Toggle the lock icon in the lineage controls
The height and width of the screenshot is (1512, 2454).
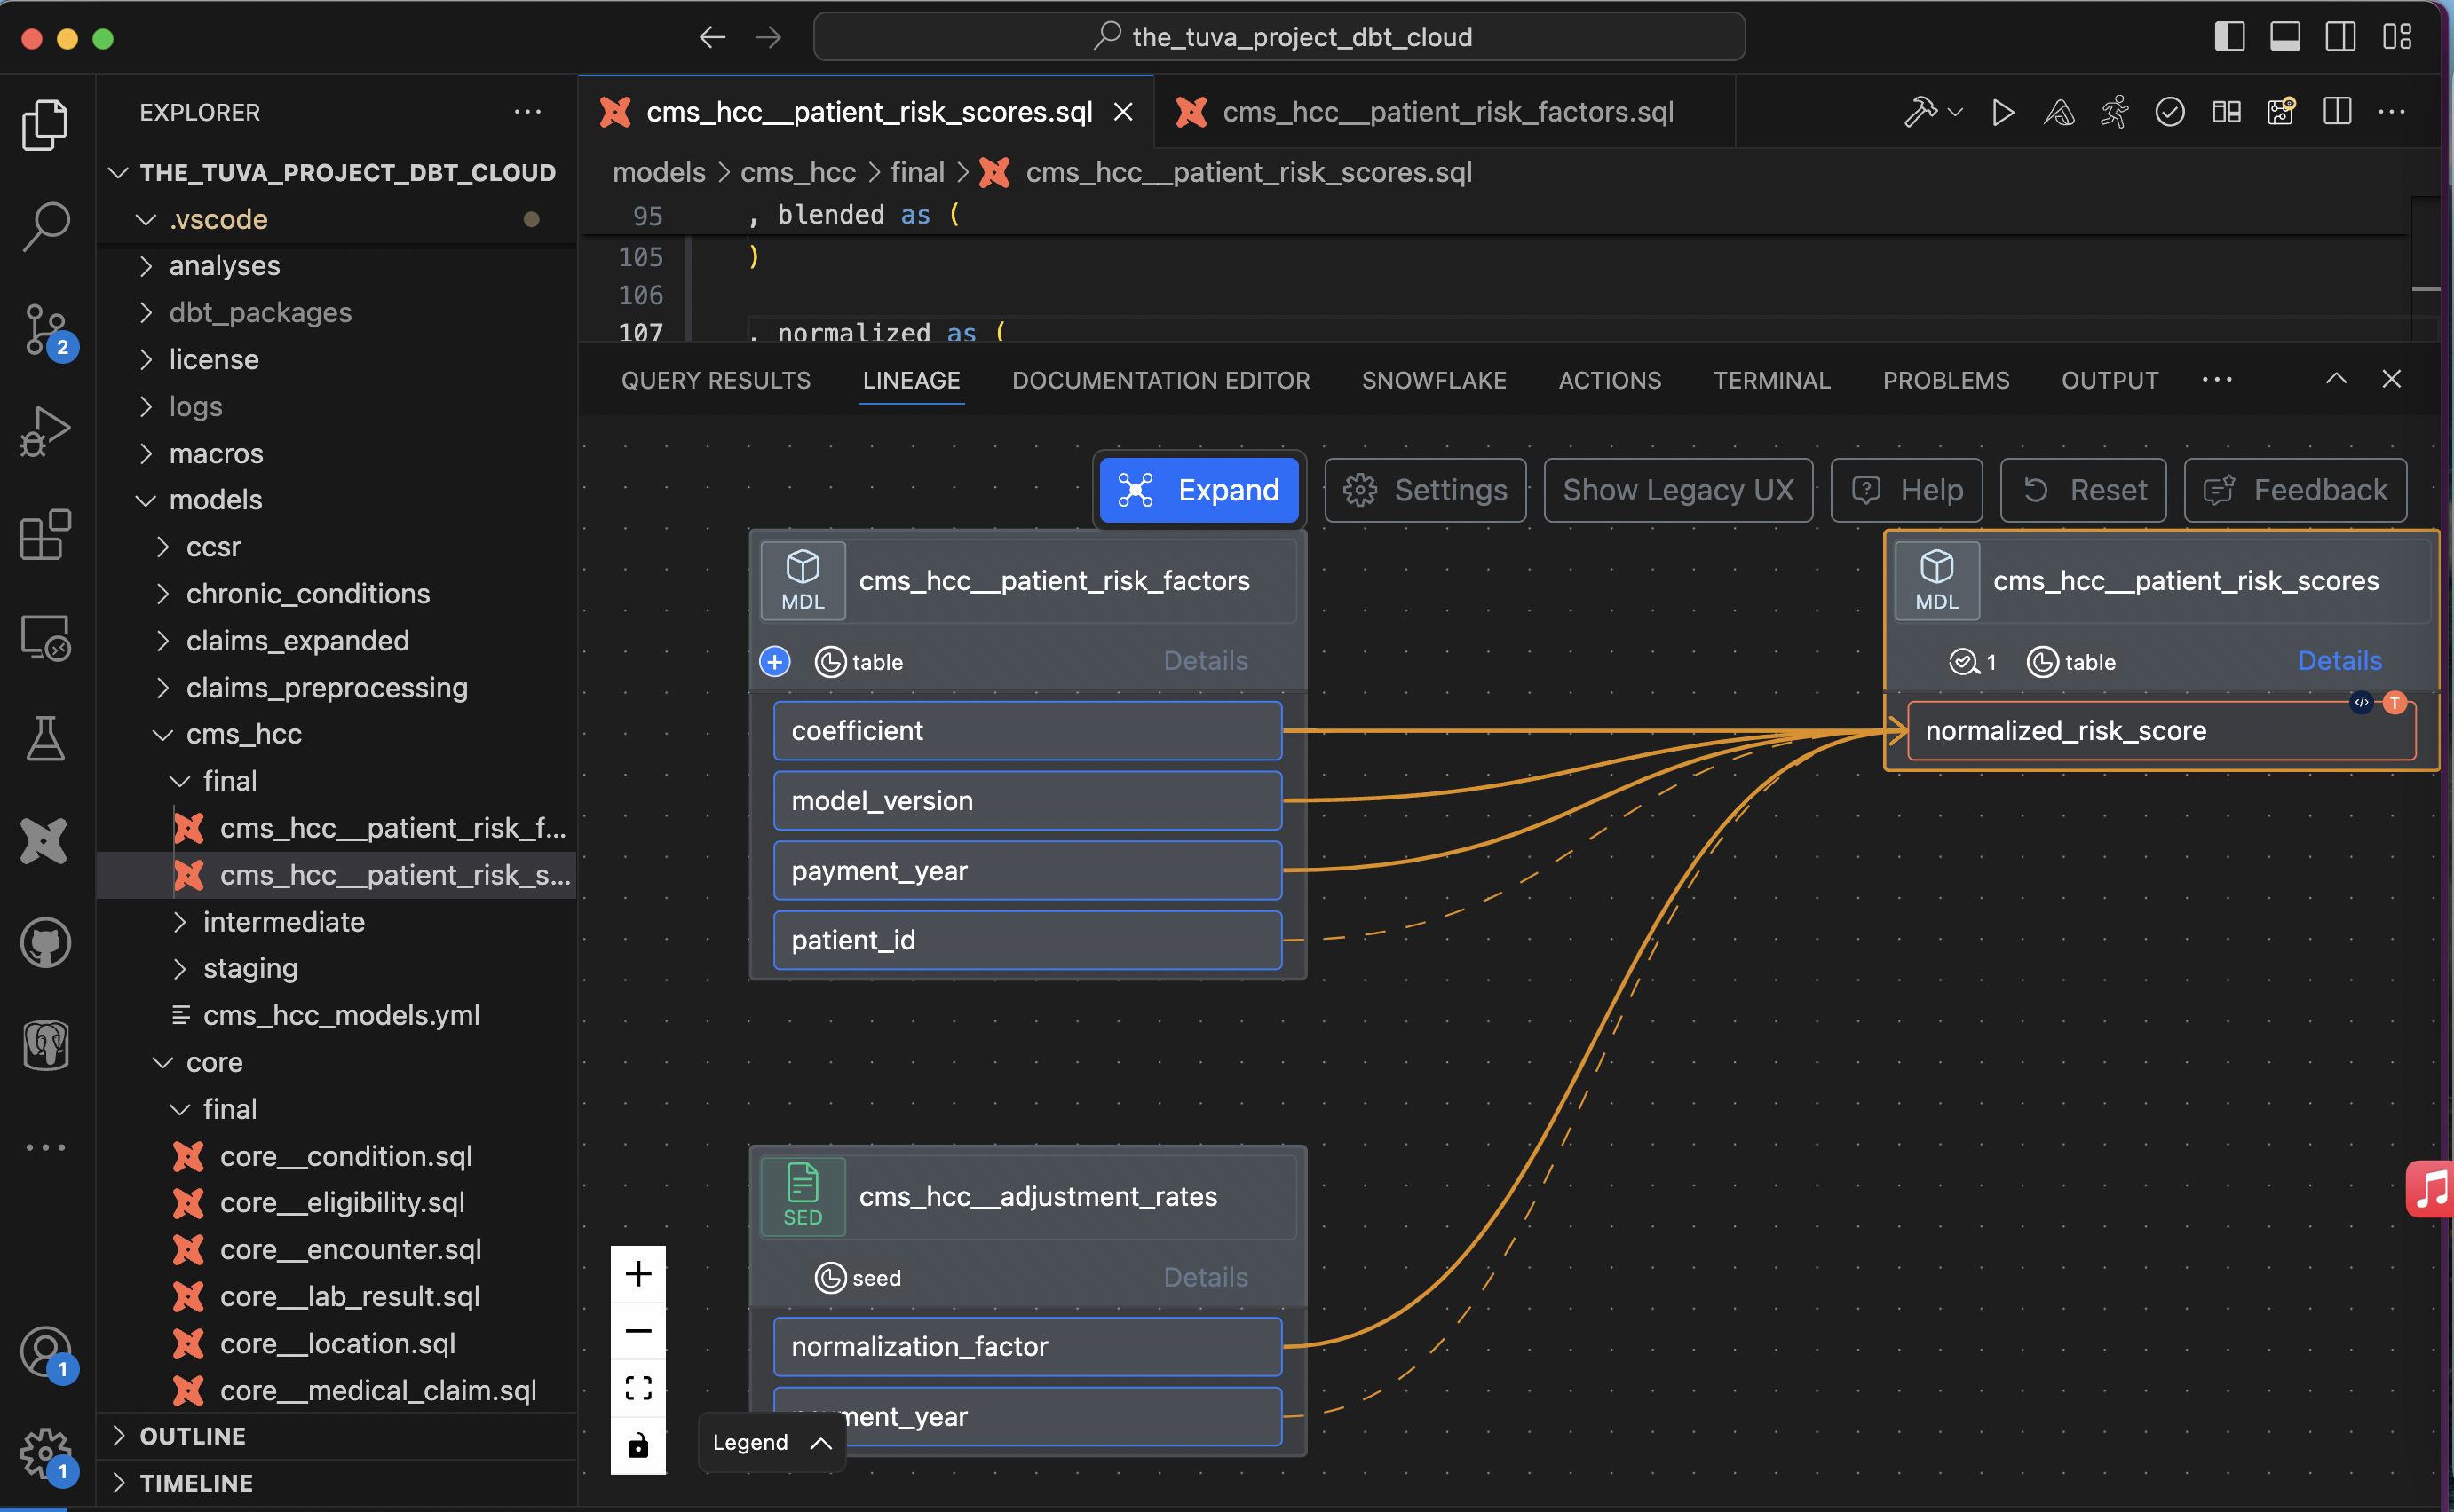[x=638, y=1445]
